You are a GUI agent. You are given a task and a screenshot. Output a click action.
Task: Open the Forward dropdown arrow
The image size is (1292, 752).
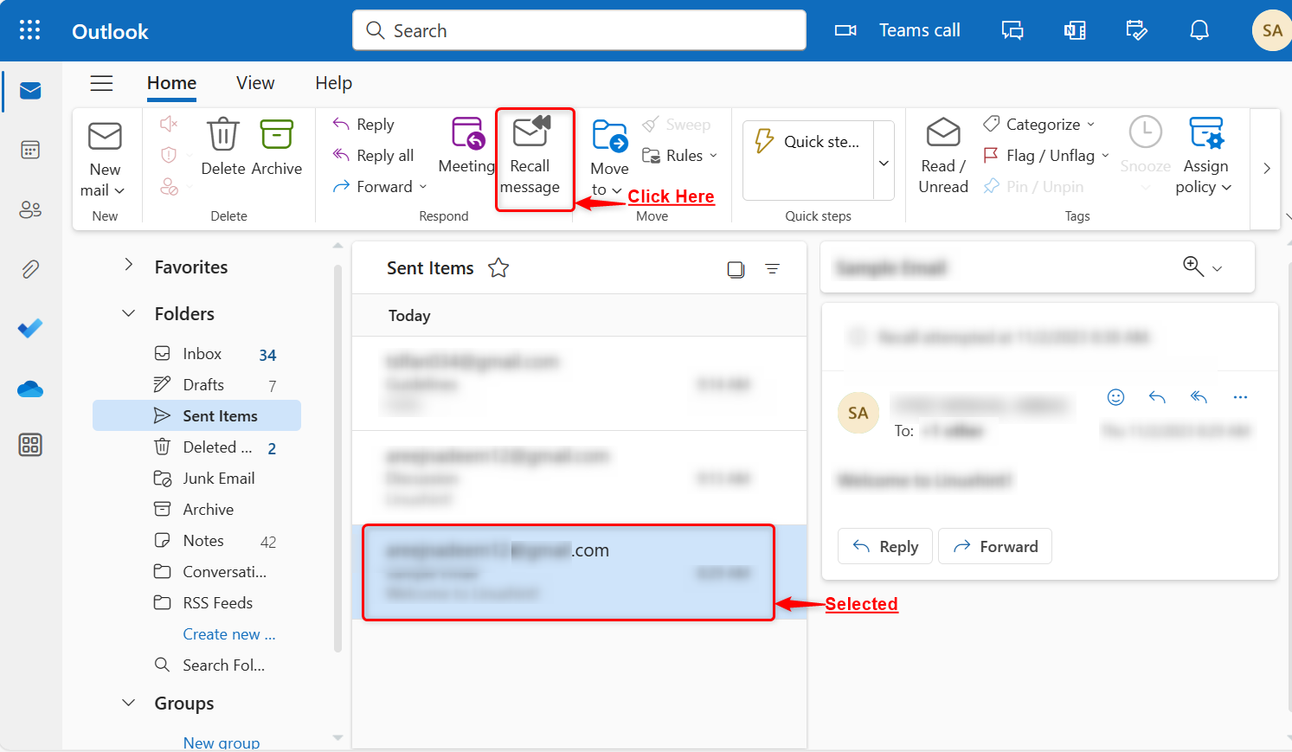pyautogui.click(x=423, y=187)
